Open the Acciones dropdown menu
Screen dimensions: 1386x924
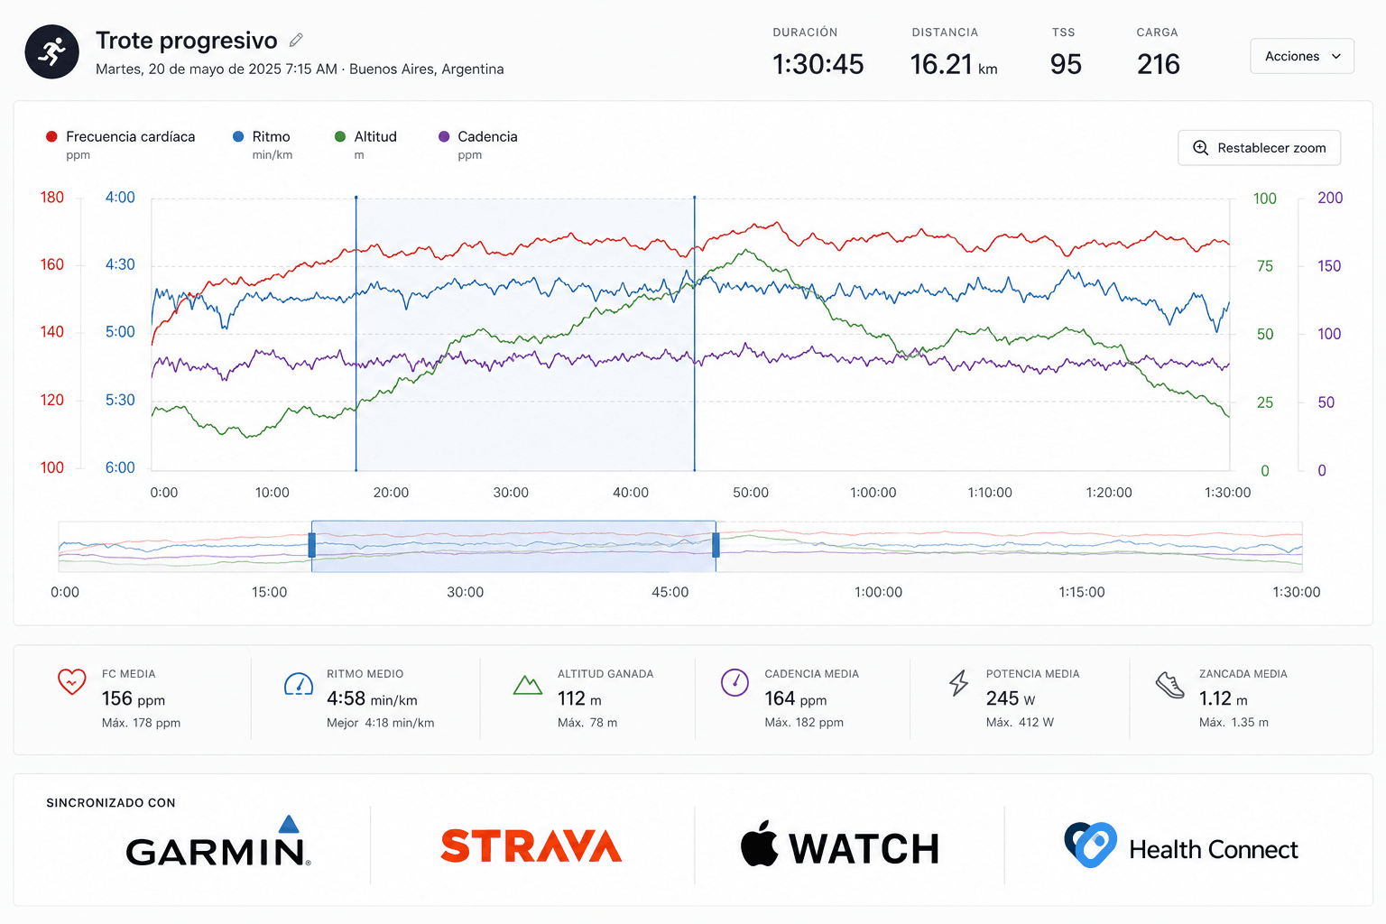(1302, 56)
